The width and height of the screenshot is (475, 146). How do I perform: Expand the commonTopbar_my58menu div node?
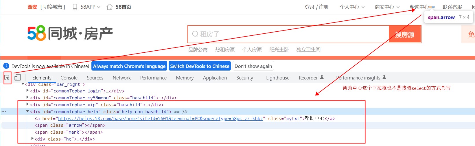(27, 97)
